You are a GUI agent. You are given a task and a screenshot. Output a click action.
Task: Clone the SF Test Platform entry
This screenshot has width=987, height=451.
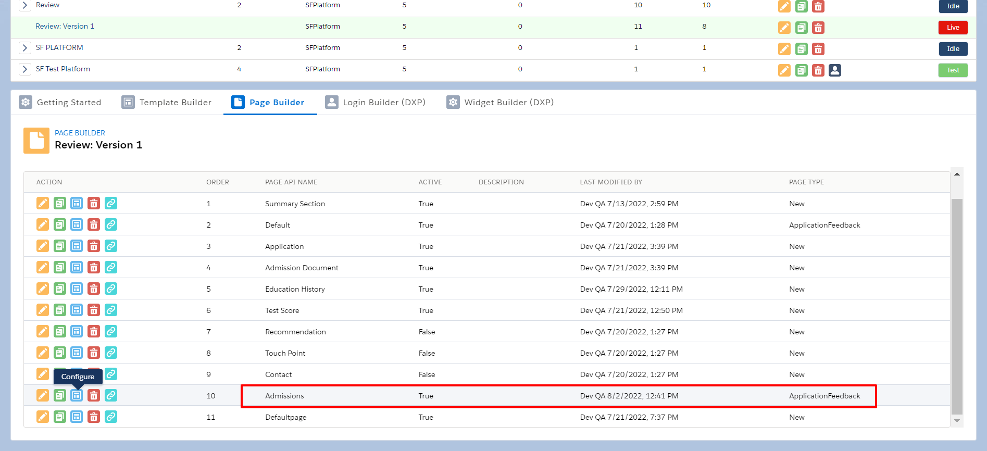pos(801,70)
